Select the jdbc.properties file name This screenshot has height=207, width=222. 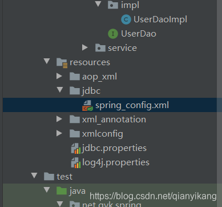click(114, 148)
